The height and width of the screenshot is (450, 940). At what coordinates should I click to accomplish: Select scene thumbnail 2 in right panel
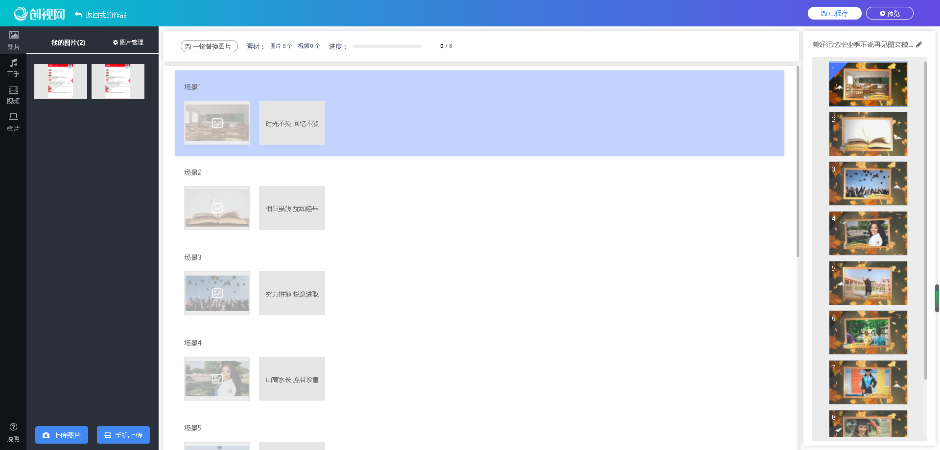(868, 134)
